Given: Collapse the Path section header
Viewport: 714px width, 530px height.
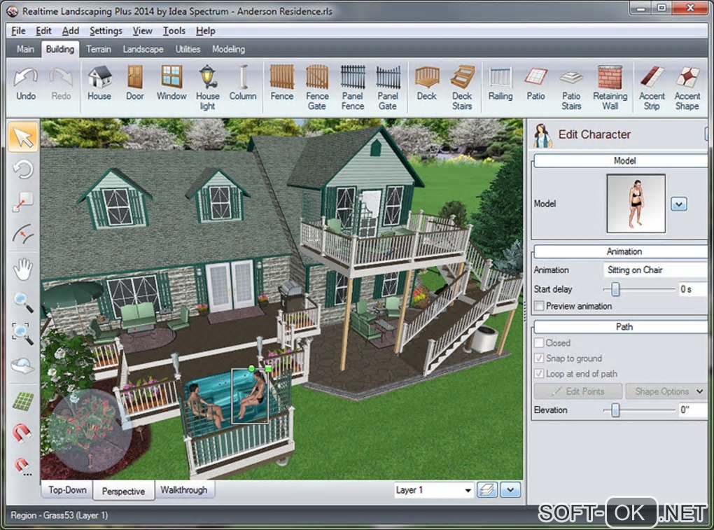Looking at the screenshot, I should [x=621, y=326].
